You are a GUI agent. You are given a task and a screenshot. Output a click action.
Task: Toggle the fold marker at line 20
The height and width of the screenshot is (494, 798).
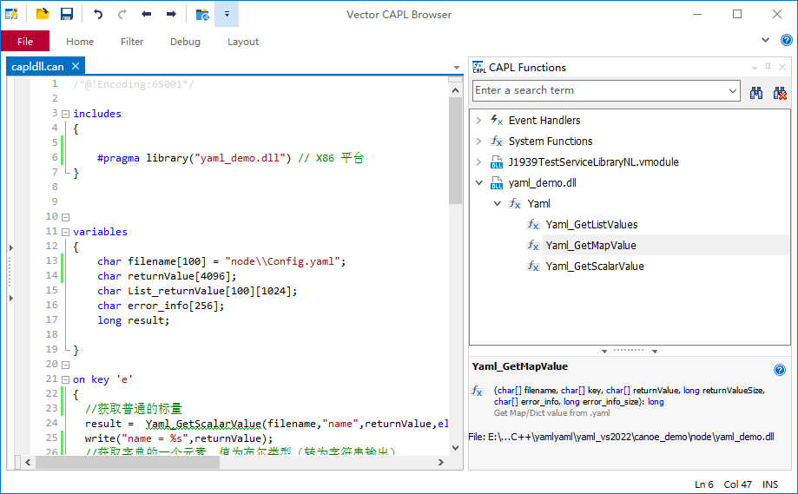(66, 365)
